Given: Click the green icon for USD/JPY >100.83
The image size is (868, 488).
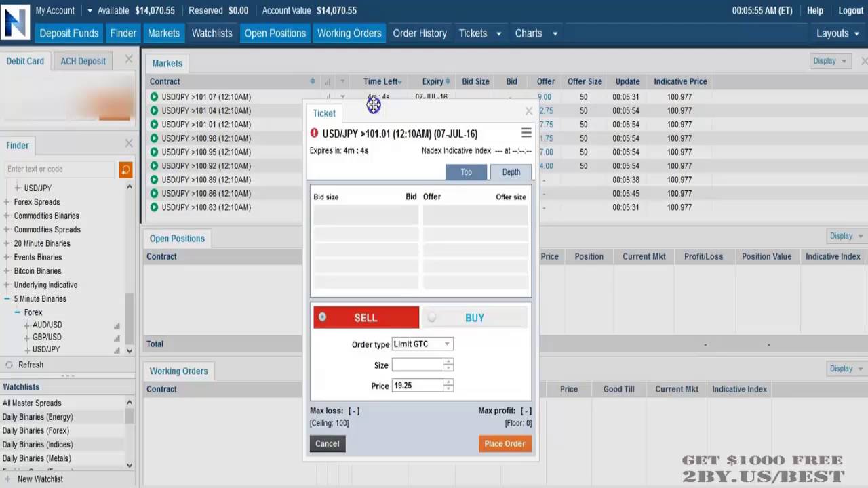Looking at the screenshot, I should [154, 207].
